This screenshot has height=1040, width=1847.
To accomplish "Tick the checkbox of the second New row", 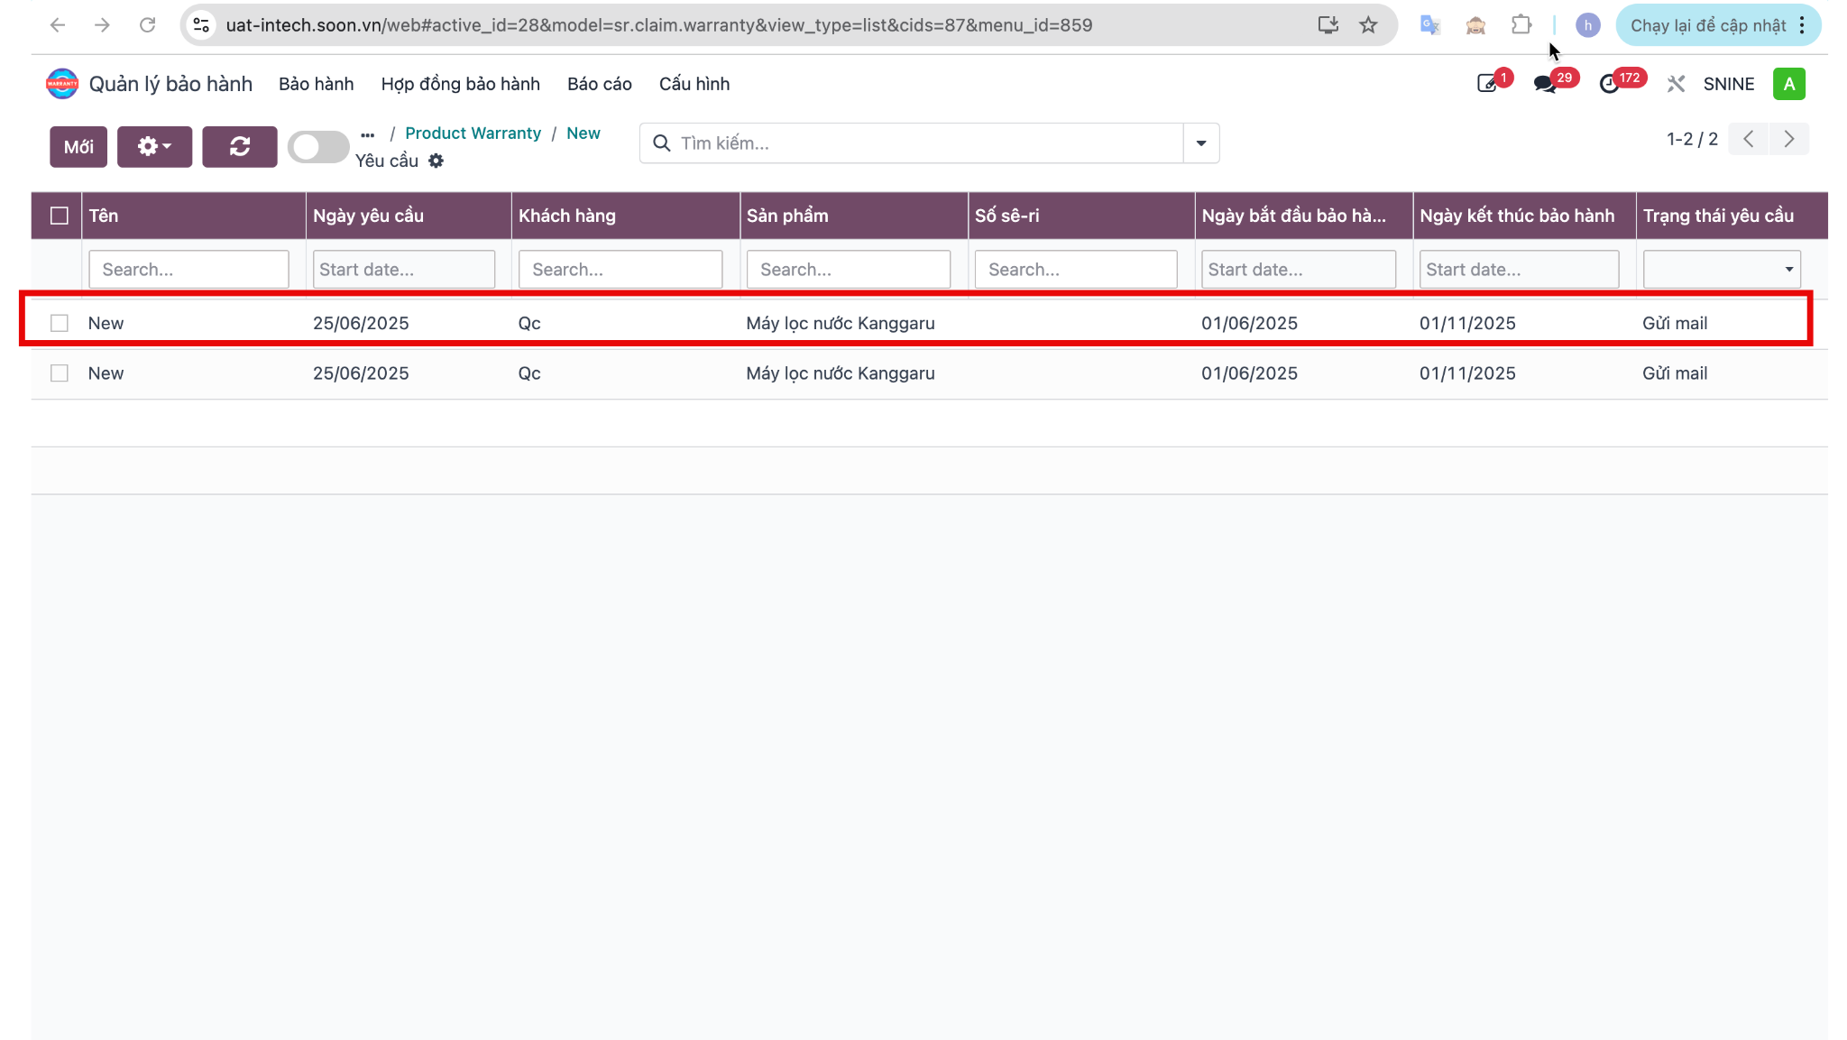I will tap(60, 373).
